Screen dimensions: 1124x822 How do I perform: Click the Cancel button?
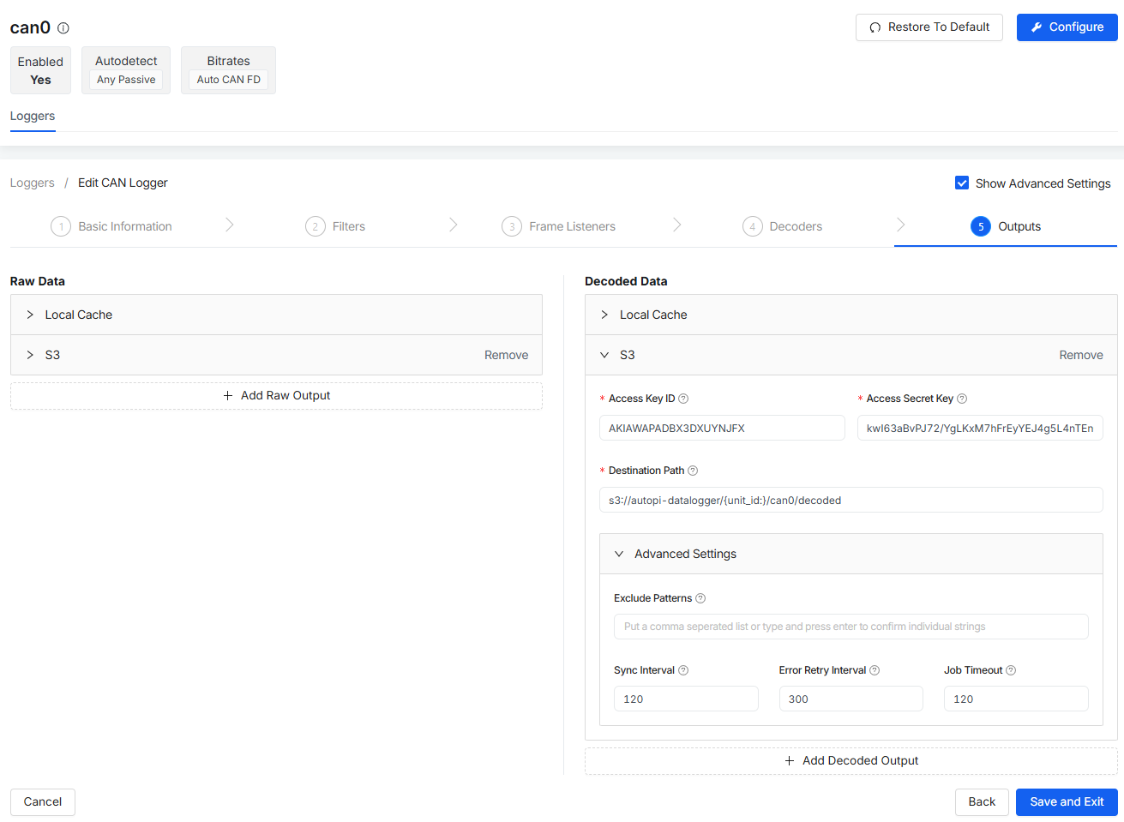click(43, 802)
